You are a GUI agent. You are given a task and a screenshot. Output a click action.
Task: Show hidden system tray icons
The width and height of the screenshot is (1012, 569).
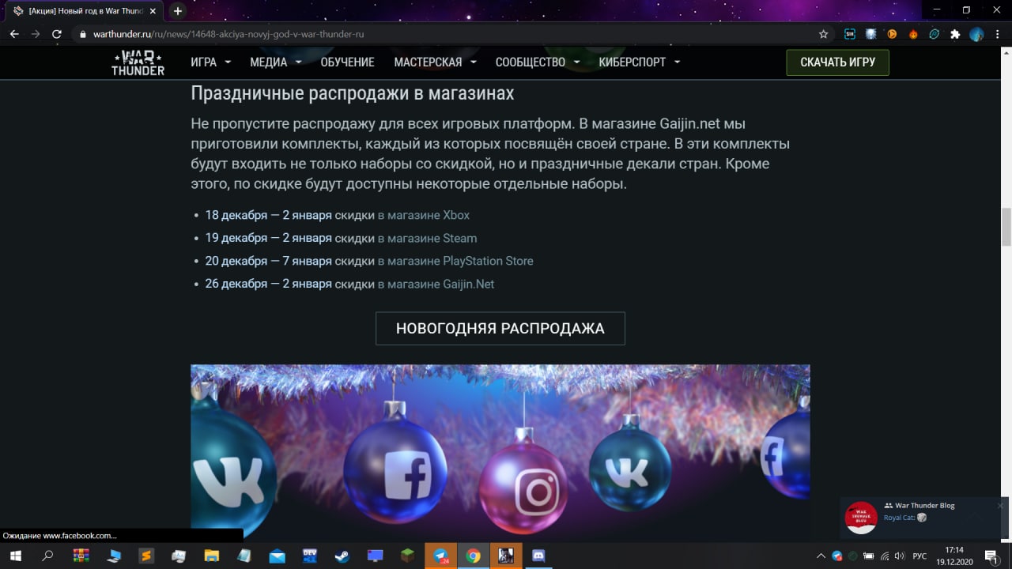(x=821, y=556)
